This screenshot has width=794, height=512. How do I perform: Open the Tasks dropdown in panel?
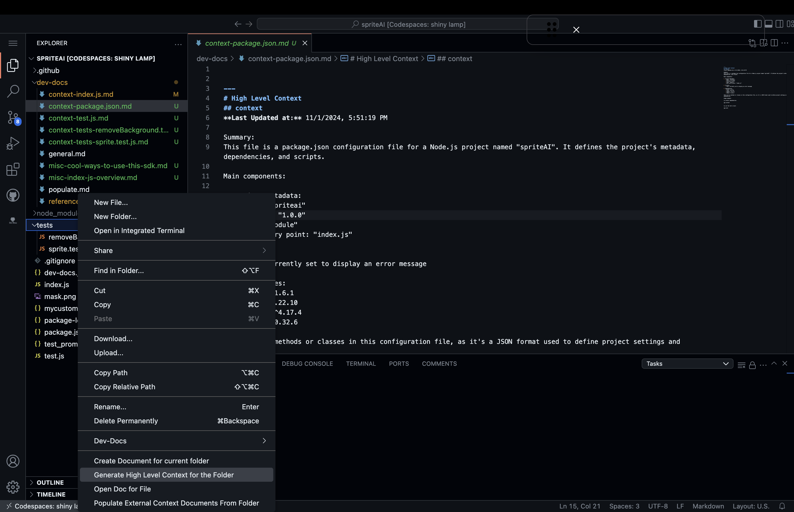tap(687, 364)
